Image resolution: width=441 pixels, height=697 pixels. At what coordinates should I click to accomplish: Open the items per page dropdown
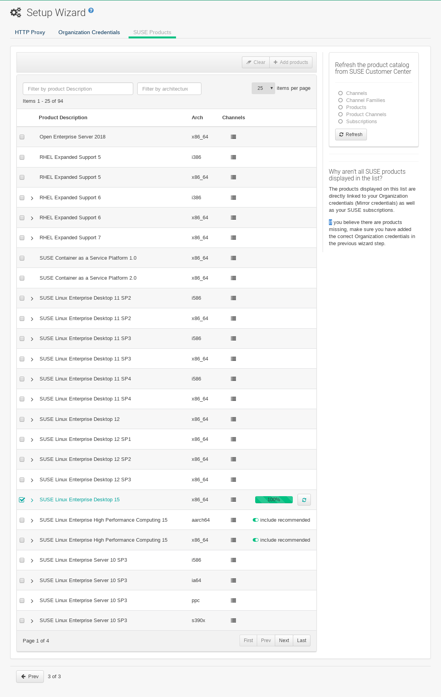(x=263, y=88)
